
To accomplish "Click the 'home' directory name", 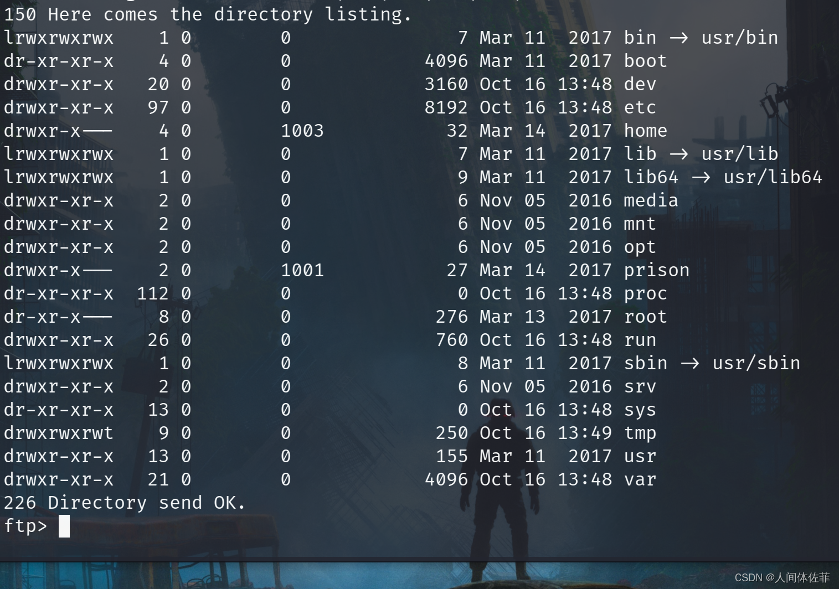I will click(645, 131).
